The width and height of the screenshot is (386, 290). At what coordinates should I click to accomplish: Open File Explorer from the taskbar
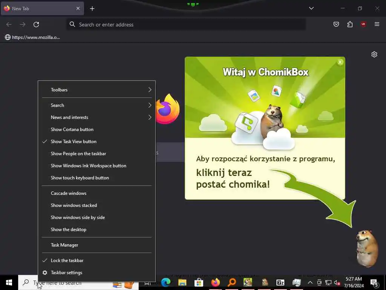[182, 282]
